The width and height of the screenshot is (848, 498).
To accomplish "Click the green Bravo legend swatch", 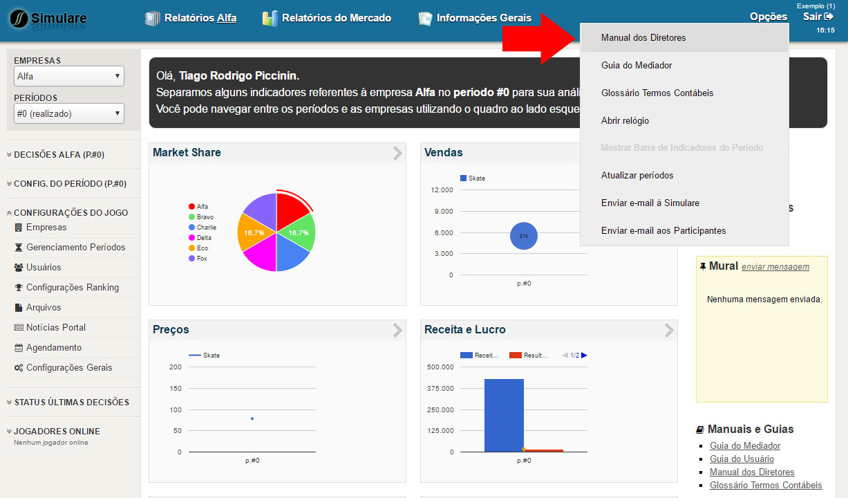I will pos(191,217).
